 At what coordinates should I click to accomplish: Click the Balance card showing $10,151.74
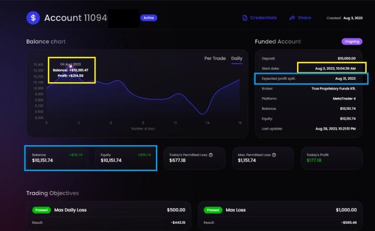(57, 158)
